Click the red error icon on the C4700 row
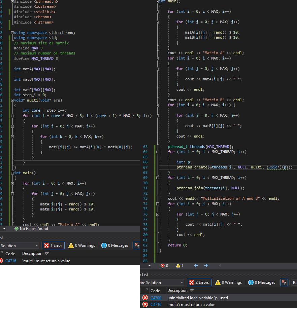 pos(145,298)
